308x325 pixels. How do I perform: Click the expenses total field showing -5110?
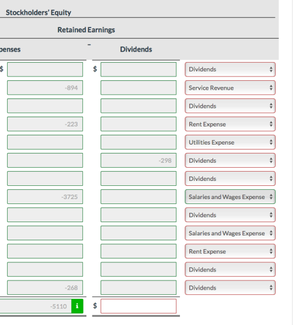click(x=36, y=306)
